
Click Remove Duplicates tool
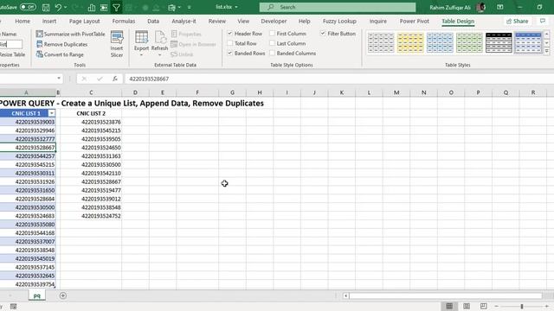point(61,44)
